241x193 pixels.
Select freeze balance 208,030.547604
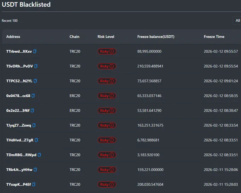tap(150, 185)
